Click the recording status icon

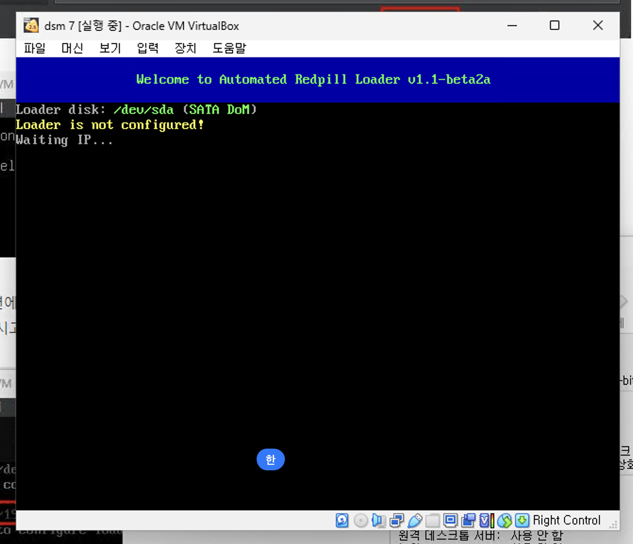468,520
